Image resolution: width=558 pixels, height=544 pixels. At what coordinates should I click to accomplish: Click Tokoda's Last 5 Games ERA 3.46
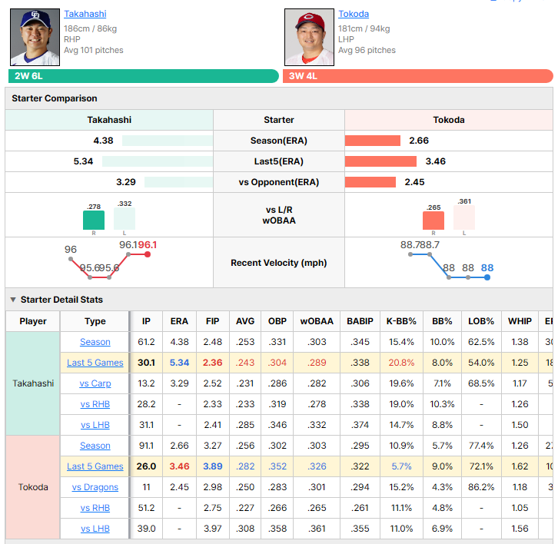click(x=179, y=466)
